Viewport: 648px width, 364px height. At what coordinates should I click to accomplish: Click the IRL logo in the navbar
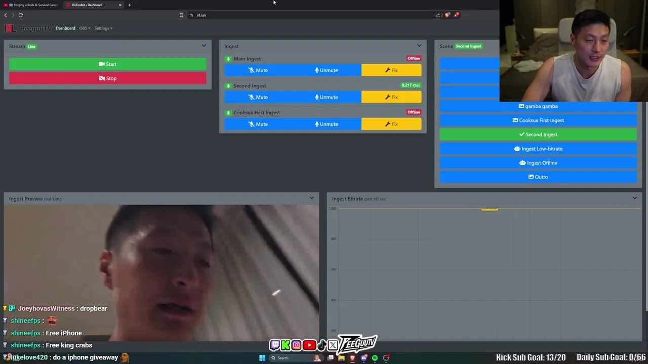coord(10,28)
